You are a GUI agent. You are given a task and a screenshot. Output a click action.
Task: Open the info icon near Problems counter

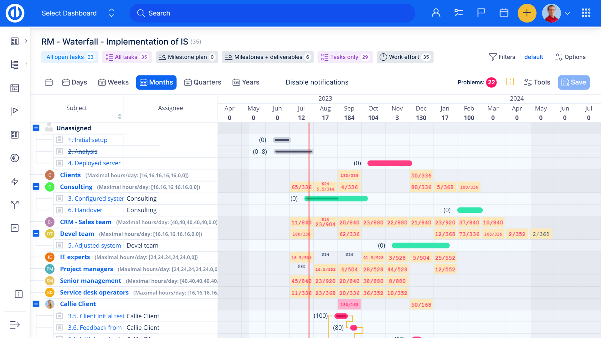(x=510, y=82)
